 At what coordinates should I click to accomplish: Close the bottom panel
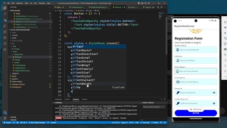[x=165, y=99]
